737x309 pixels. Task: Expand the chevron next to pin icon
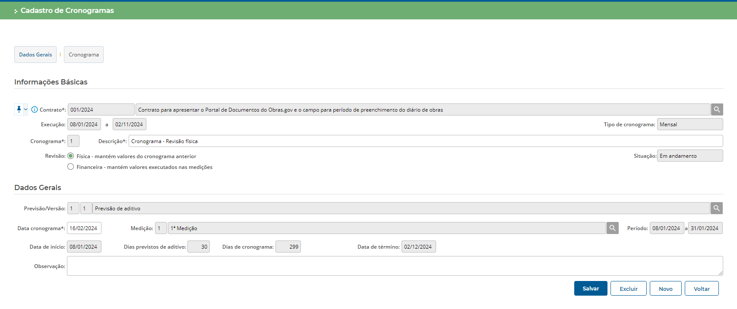coord(25,109)
